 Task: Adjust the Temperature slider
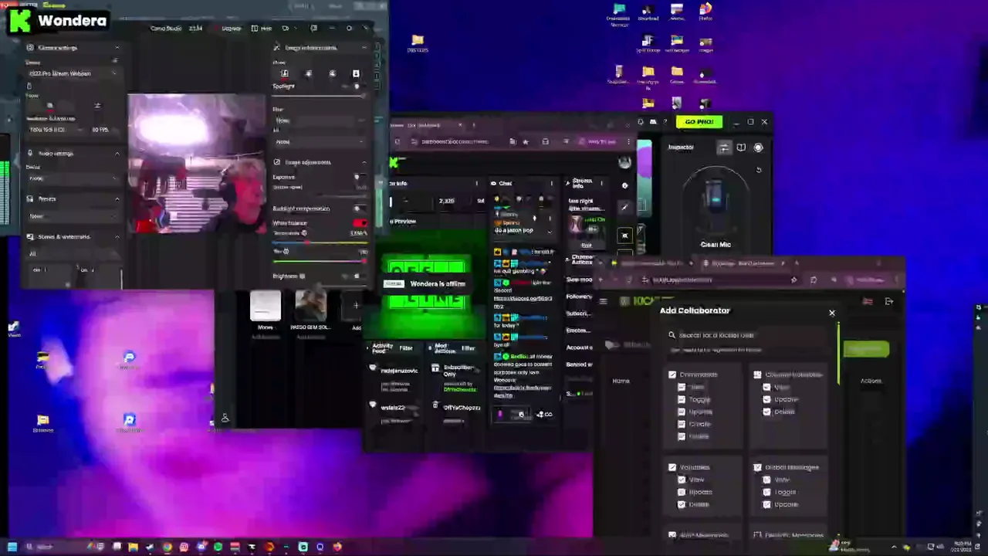click(320, 242)
